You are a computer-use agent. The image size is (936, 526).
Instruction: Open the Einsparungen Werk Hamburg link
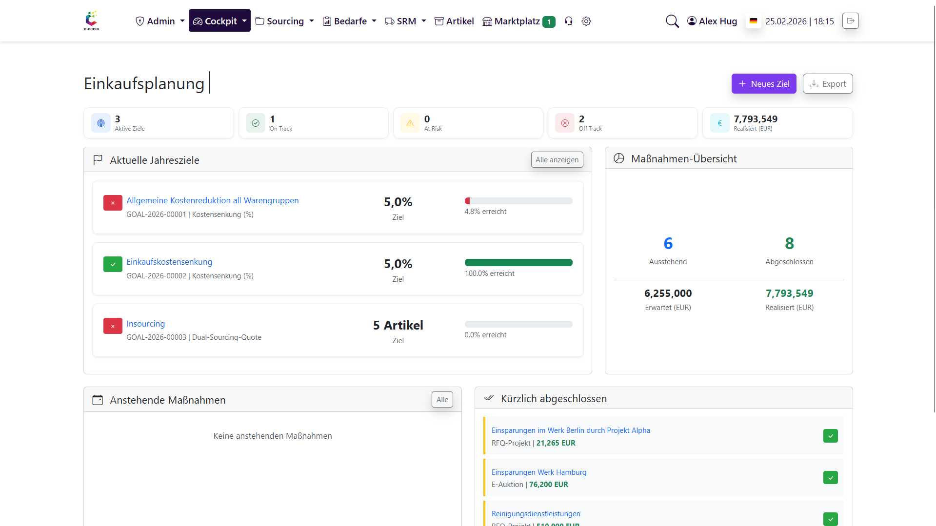pos(539,472)
